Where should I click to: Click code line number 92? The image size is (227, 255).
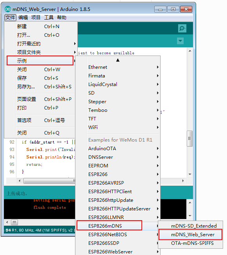pyautogui.click(x=12, y=142)
